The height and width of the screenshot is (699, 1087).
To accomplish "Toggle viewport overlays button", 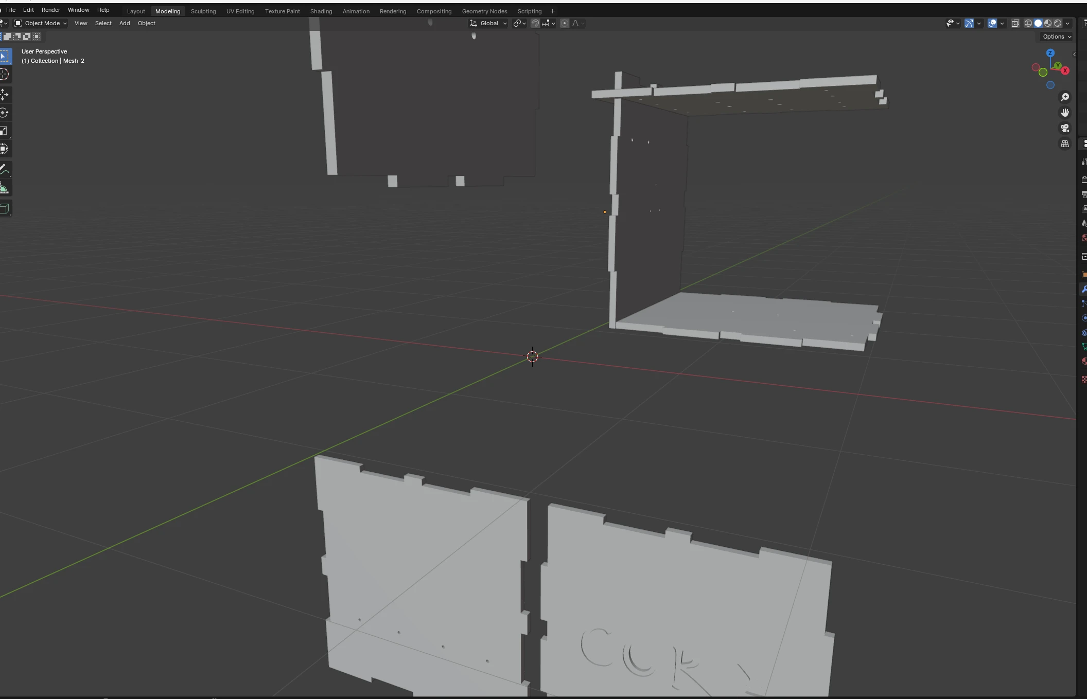I will tap(992, 23).
